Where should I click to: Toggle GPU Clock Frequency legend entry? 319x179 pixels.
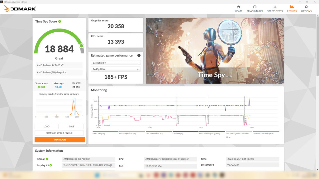pos(266,133)
